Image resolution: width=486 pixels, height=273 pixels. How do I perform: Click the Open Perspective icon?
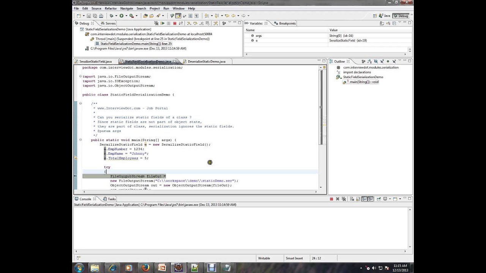(x=375, y=16)
